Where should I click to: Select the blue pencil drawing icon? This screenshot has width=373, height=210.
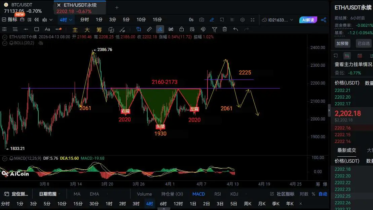coord(212,20)
